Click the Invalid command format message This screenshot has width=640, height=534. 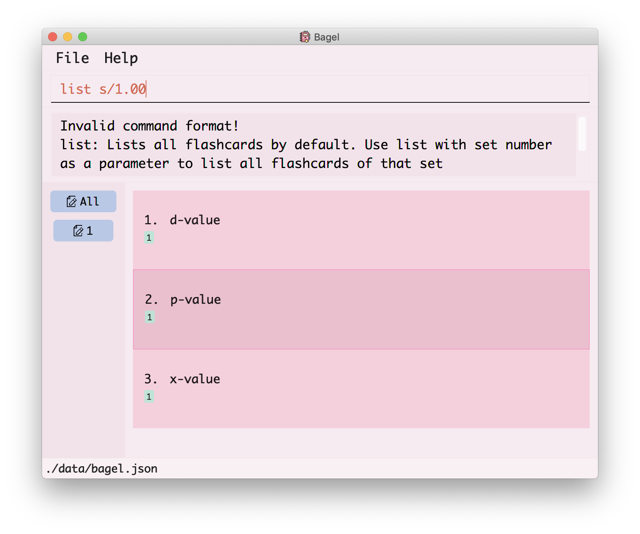point(149,126)
